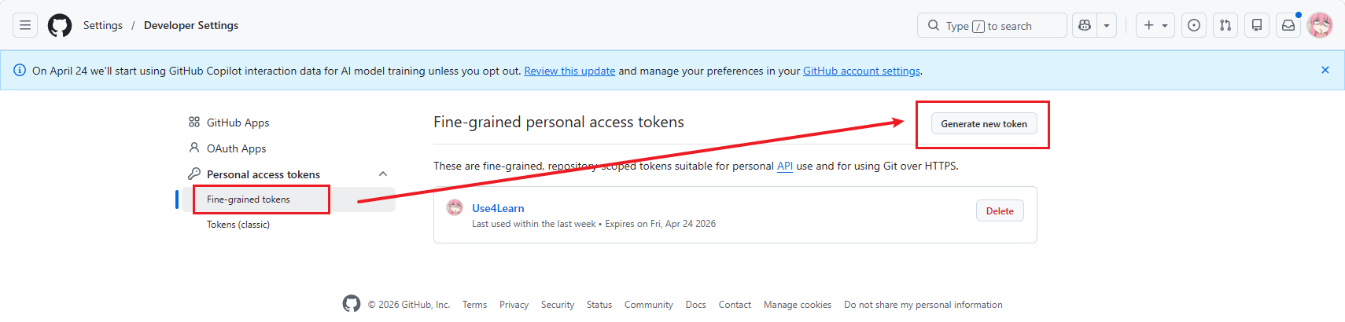Open the Use4Learn token link
The image size is (1345, 322).
click(498, 208)
